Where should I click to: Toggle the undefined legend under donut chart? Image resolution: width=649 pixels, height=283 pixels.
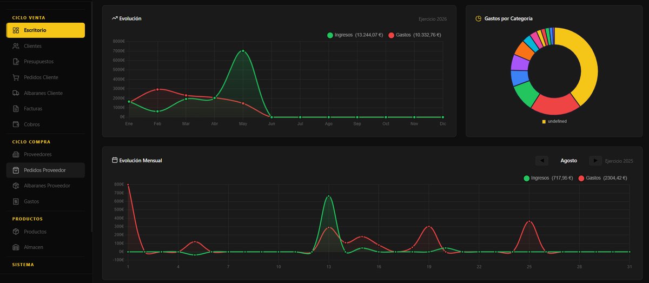(x=554, y=122)
